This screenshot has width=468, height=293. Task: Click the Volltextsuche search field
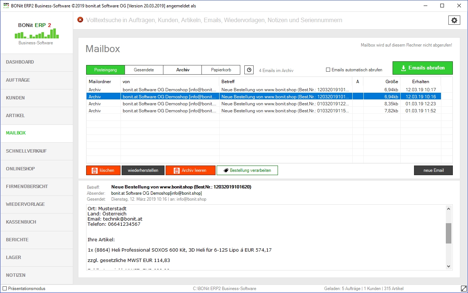point(214,20)
